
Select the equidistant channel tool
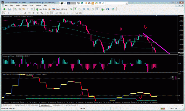(x=25, y=13)
